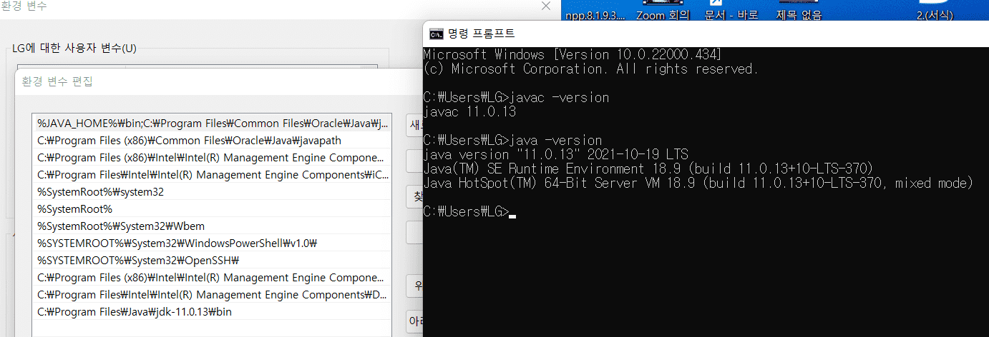Click the java -version command line
The height and width of the screenshot is (337, 989).
click(x=513, y=141)
